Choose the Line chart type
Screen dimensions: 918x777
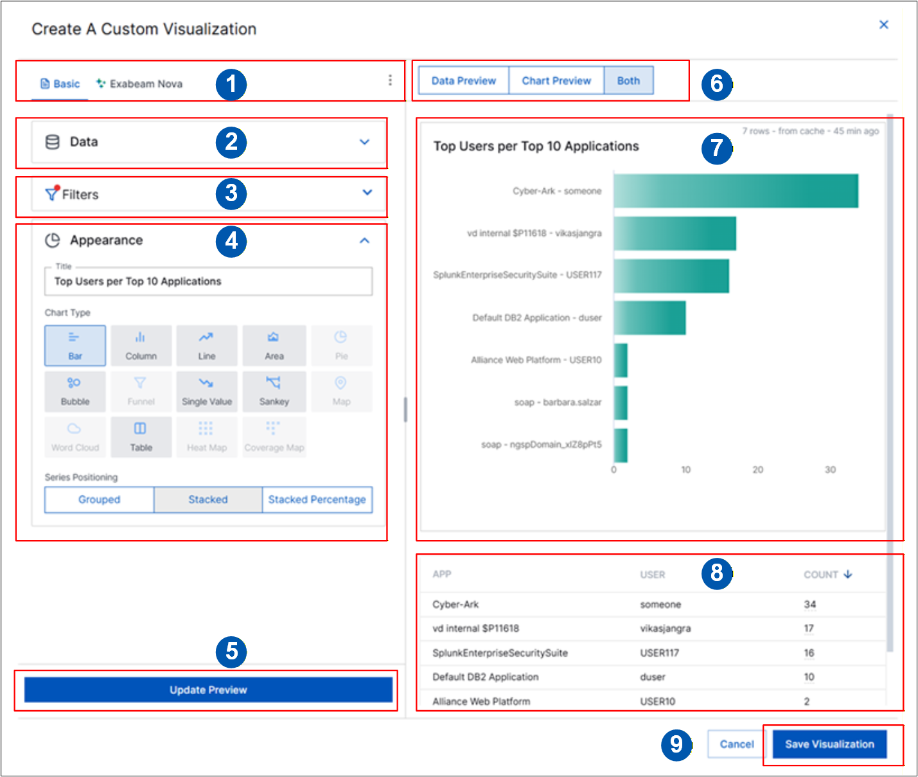click(207, 346)
